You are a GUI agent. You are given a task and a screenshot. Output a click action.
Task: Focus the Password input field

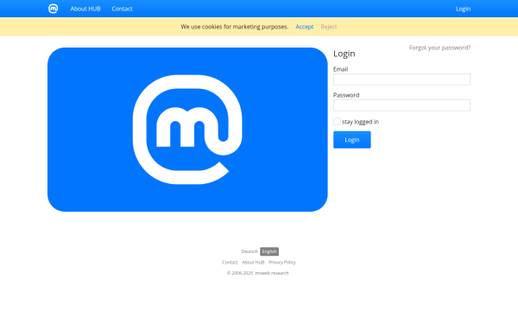pyautogui.click(x=401, y=105)
